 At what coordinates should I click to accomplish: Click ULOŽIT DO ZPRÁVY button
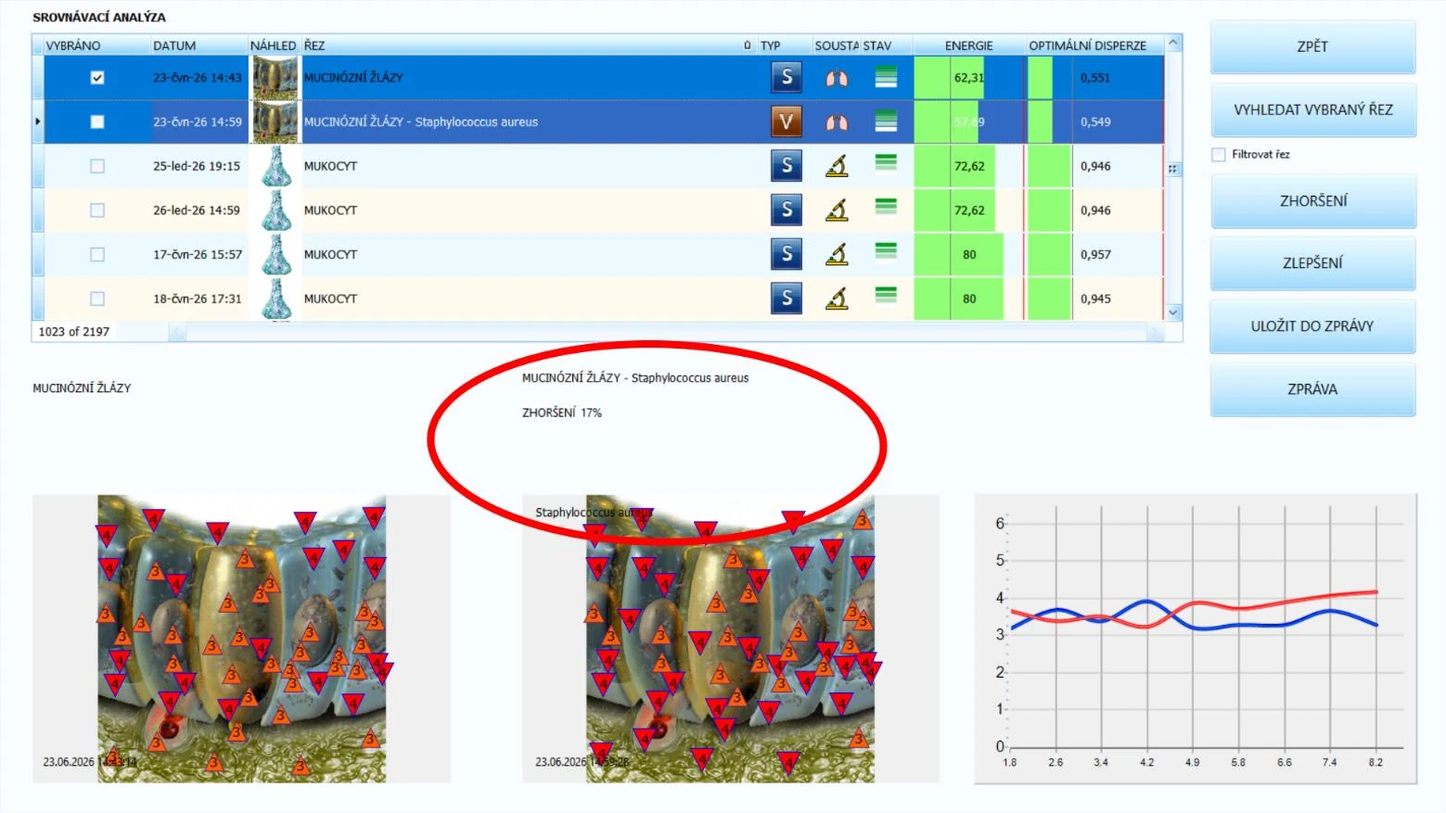pos(1312,326)
